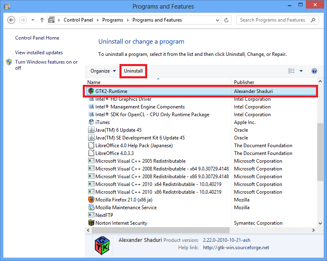Click the iTunes program icon
Screen dimensions: 327x261
point(91,122)
